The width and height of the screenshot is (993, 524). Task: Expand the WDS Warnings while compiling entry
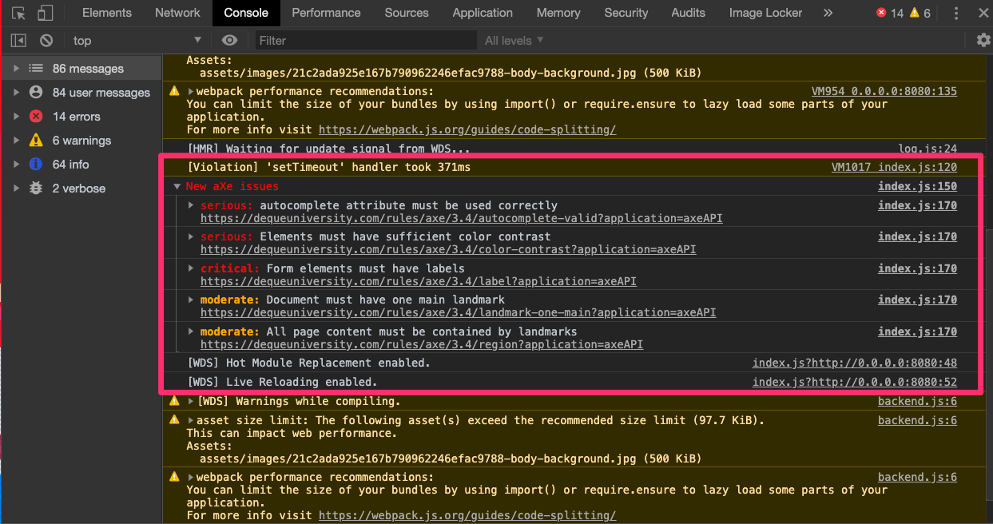191,401
